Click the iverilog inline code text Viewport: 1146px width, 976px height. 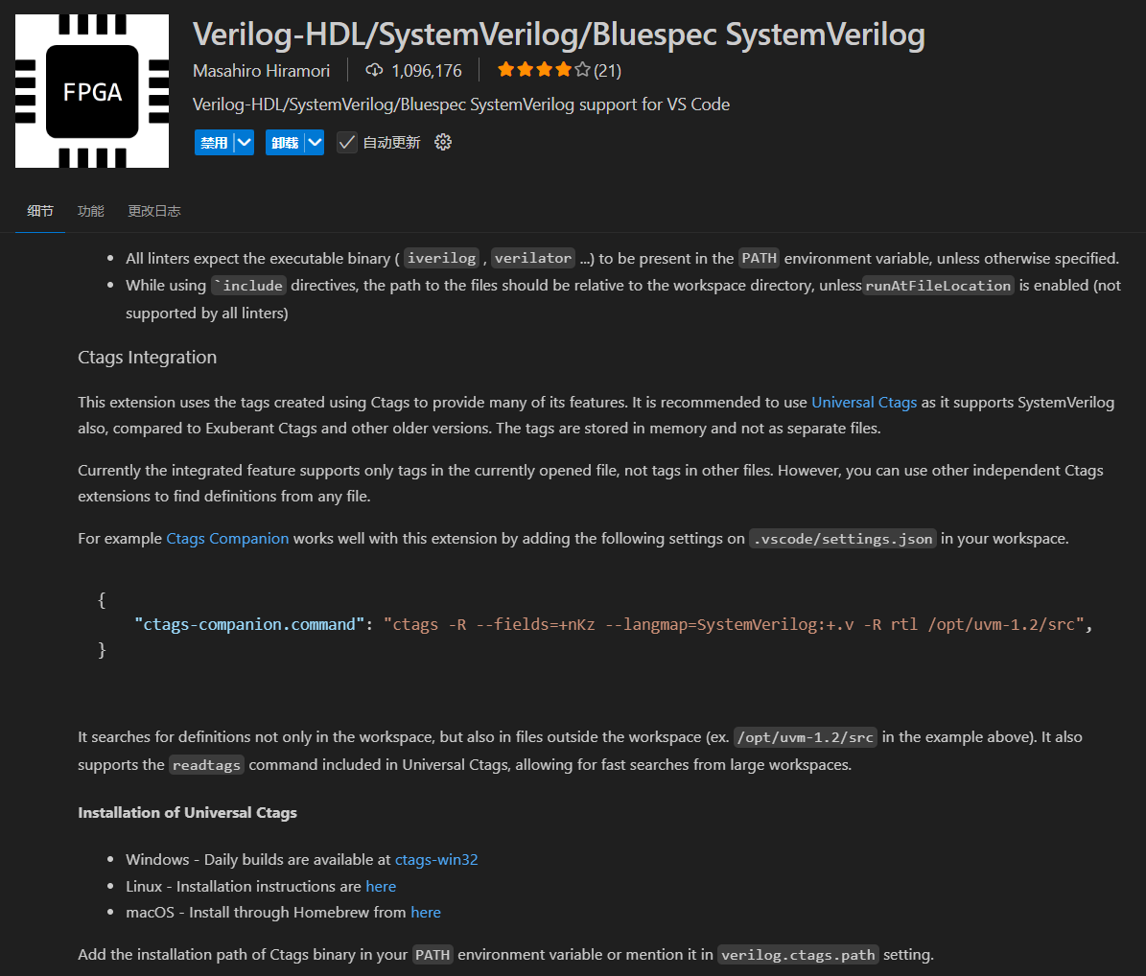441,258
